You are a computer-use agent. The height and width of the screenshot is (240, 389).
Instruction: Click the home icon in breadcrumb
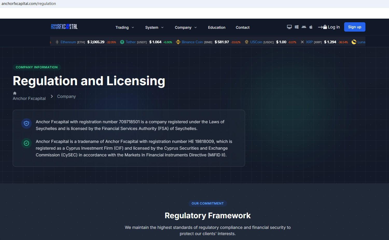[15, 93]
